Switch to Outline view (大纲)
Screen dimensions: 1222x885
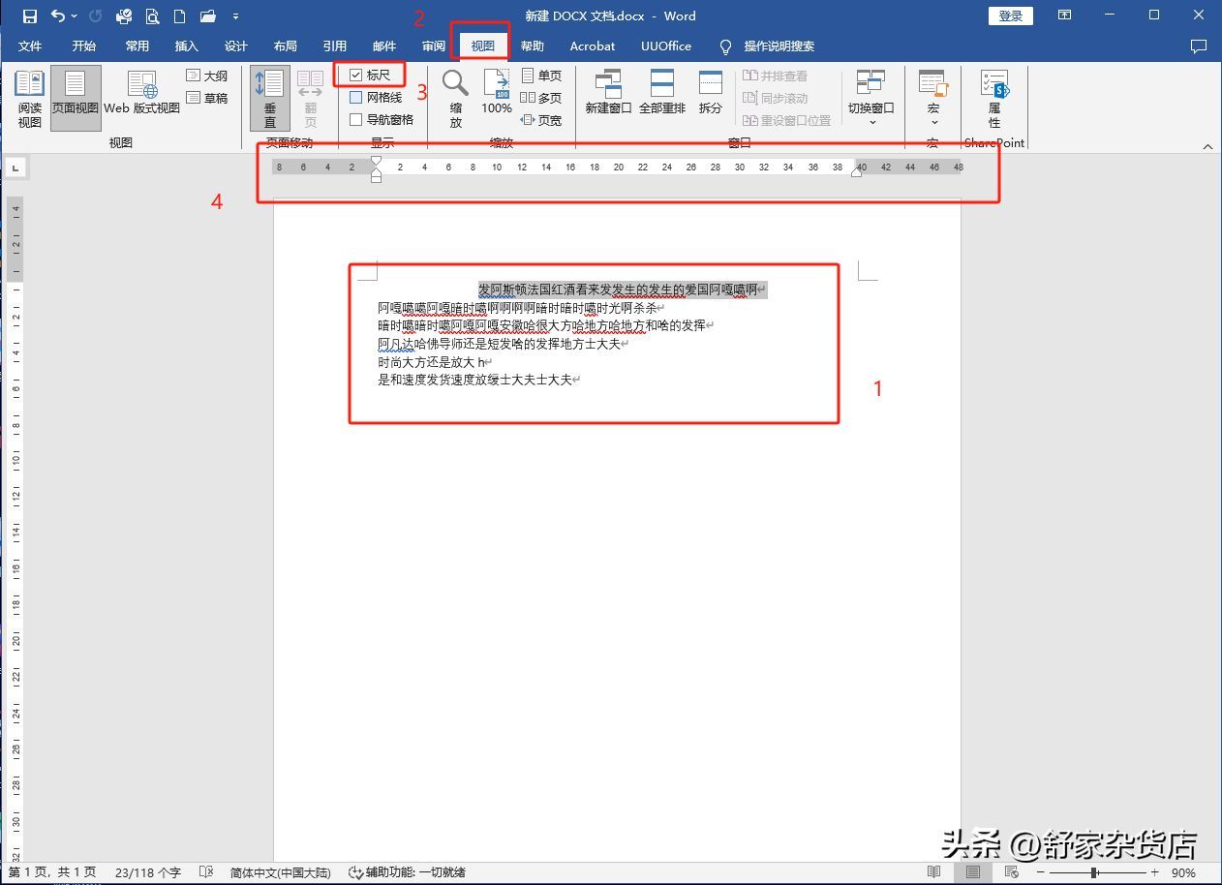coord(207,76)
